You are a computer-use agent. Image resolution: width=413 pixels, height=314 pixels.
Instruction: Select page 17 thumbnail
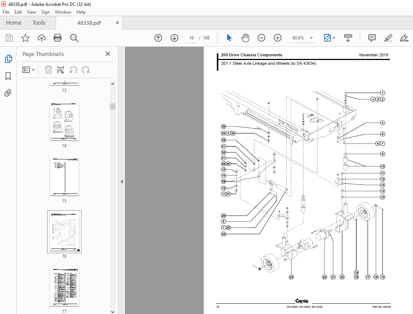[x=64, y=287]
